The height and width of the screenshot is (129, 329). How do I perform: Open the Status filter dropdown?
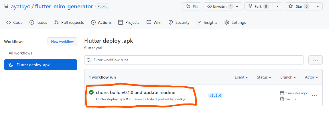click(x=264, y=77)
